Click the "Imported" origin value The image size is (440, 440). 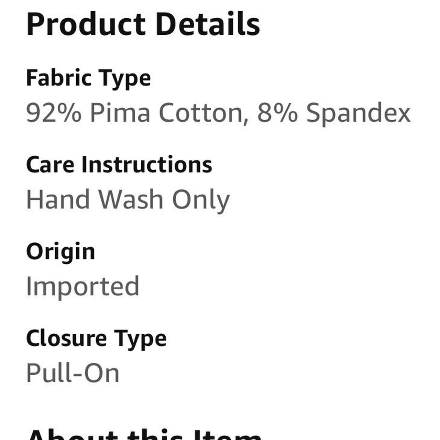click(x=82, y=286)
